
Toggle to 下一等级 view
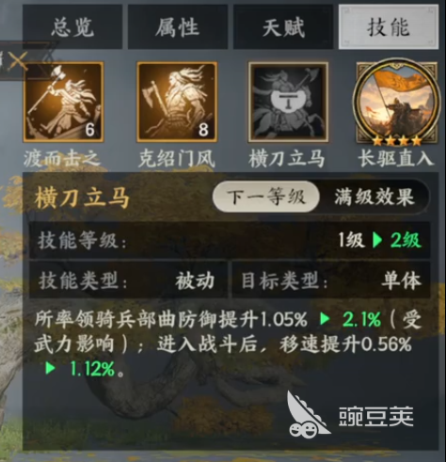tap(266, 197)
